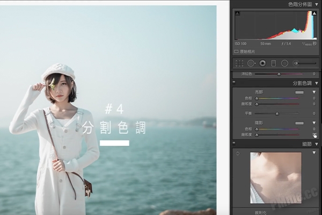The image size is (322, 215).
Task: Click the 洋紅色 magenta slider handle
Action: click(x=279, y=74)
